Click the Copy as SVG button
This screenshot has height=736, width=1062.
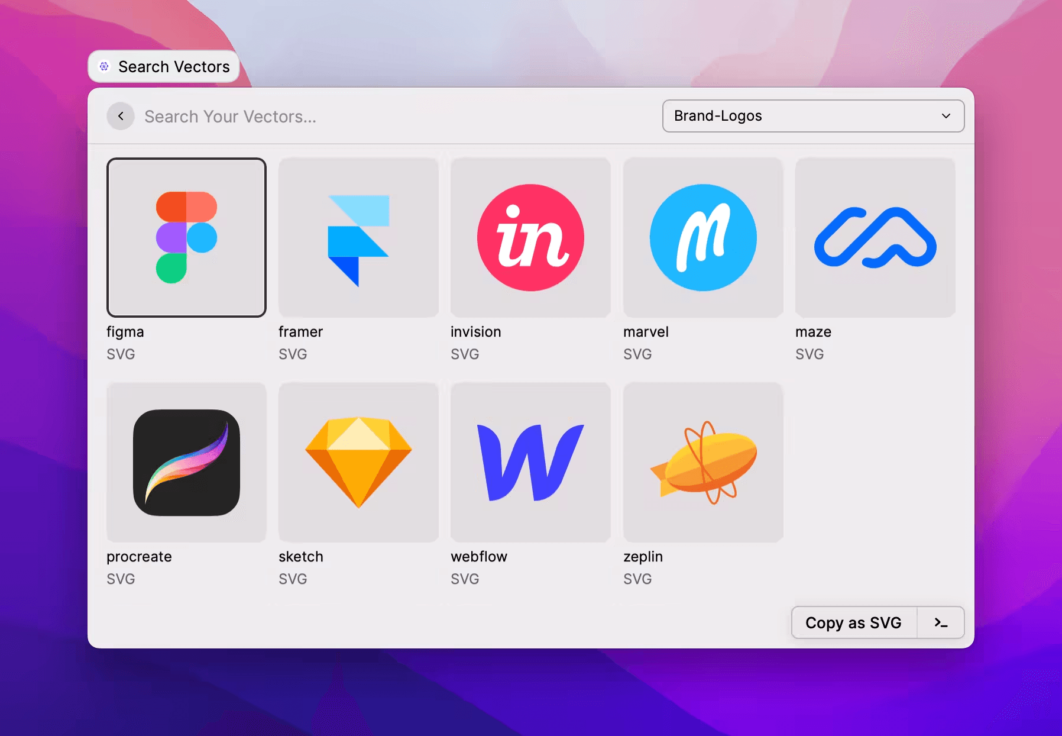pyautogui.click(x=853, y=622)
